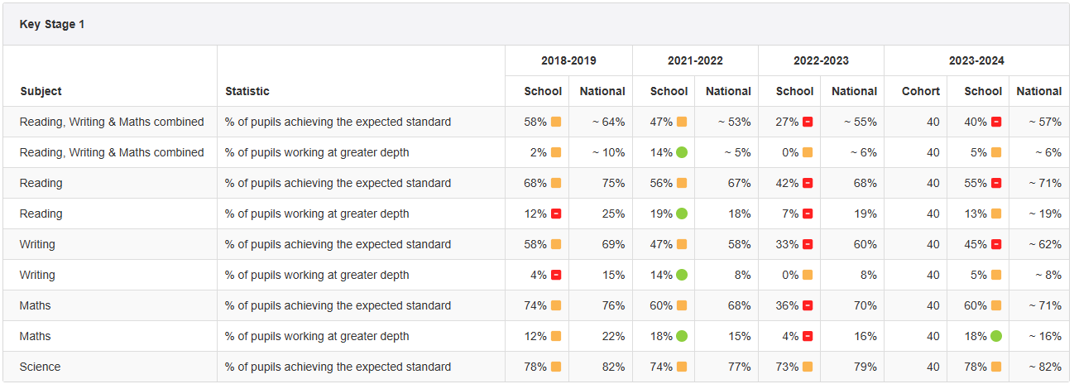Screen dimensions: 1074x384
Task: Click orange square beside Science 78% in 2023-2024
Action: click(x=996, y=367)
